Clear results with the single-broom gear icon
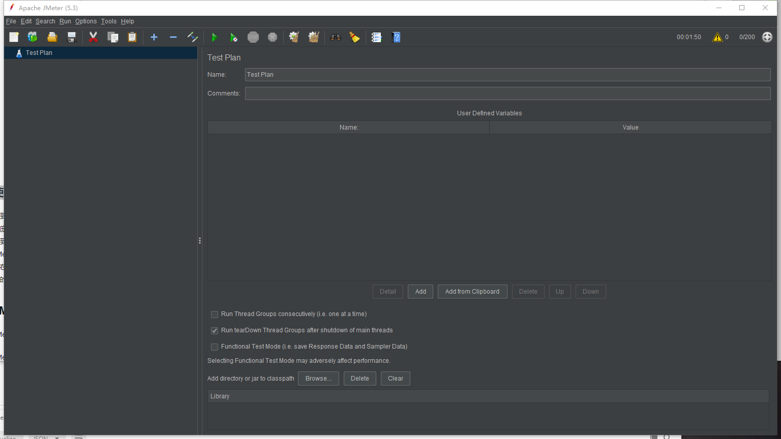Viewport: 781px width, 439px height. (294, 37)
